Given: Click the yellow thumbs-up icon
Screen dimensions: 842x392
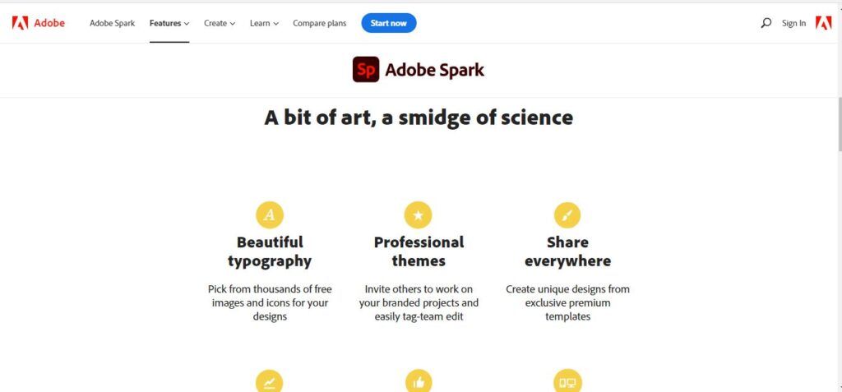Looking at the screenshot, I should [419, 381].
